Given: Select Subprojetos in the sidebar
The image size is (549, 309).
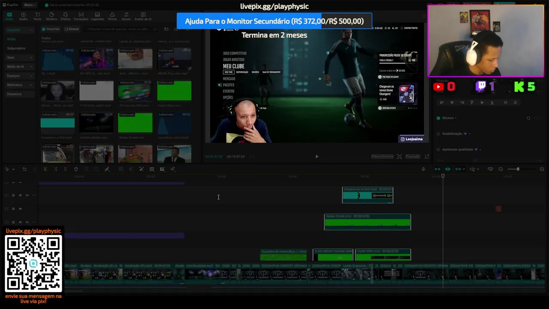Looking at the screenshot, I should pos(16,48).
